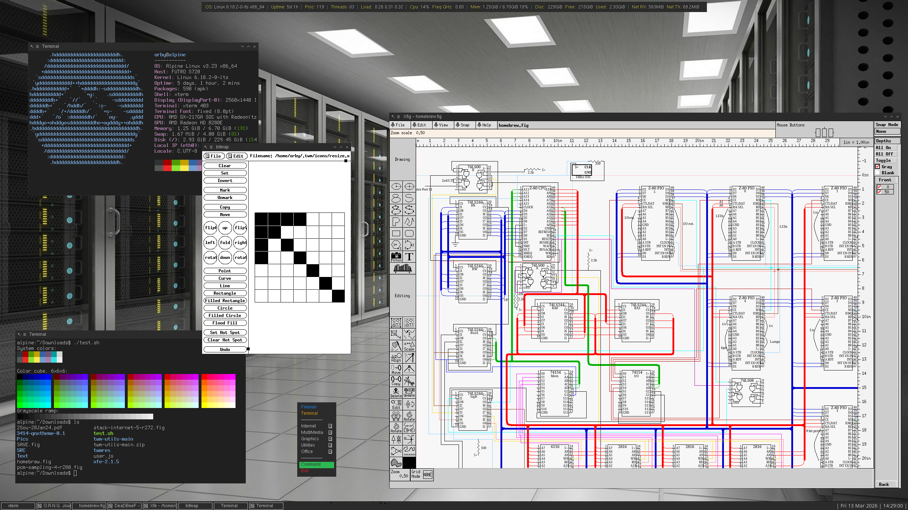
Task: Select the Delete objects tool
Action: (x=396, y=393)
